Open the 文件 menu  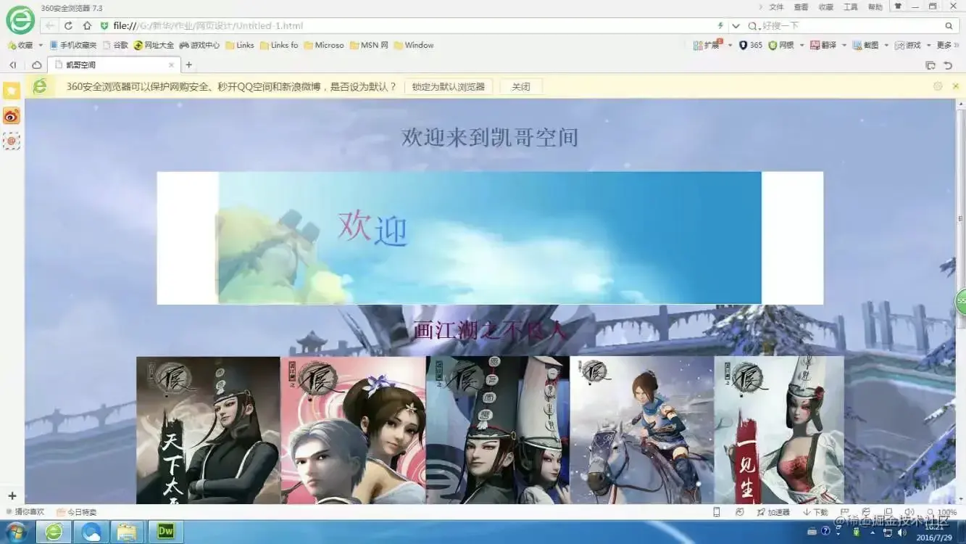[x=776, y=7]
